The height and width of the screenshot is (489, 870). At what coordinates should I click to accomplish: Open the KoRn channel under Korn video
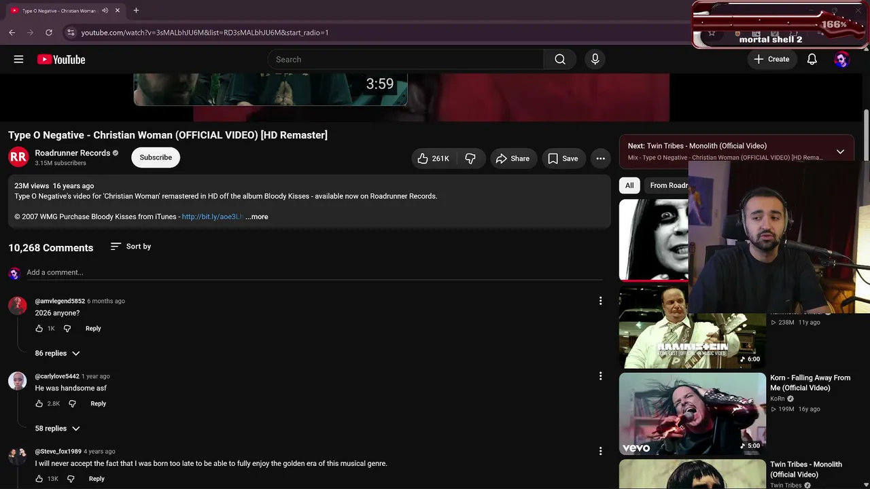click(778, 399)
